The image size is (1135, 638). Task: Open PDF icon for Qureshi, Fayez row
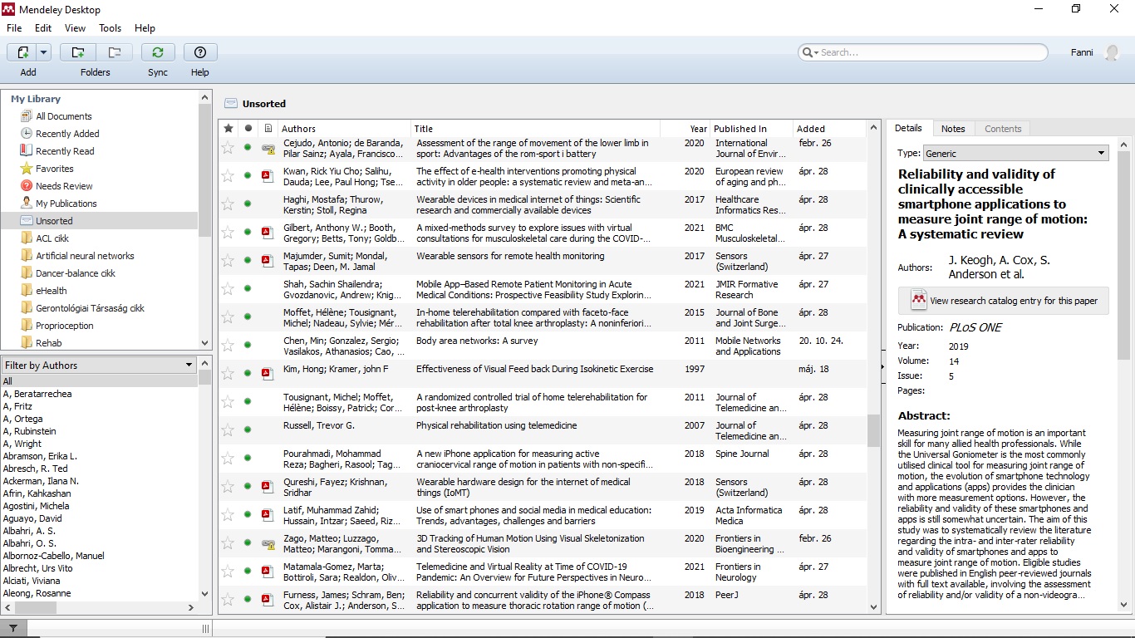click(x=268, y=487)
